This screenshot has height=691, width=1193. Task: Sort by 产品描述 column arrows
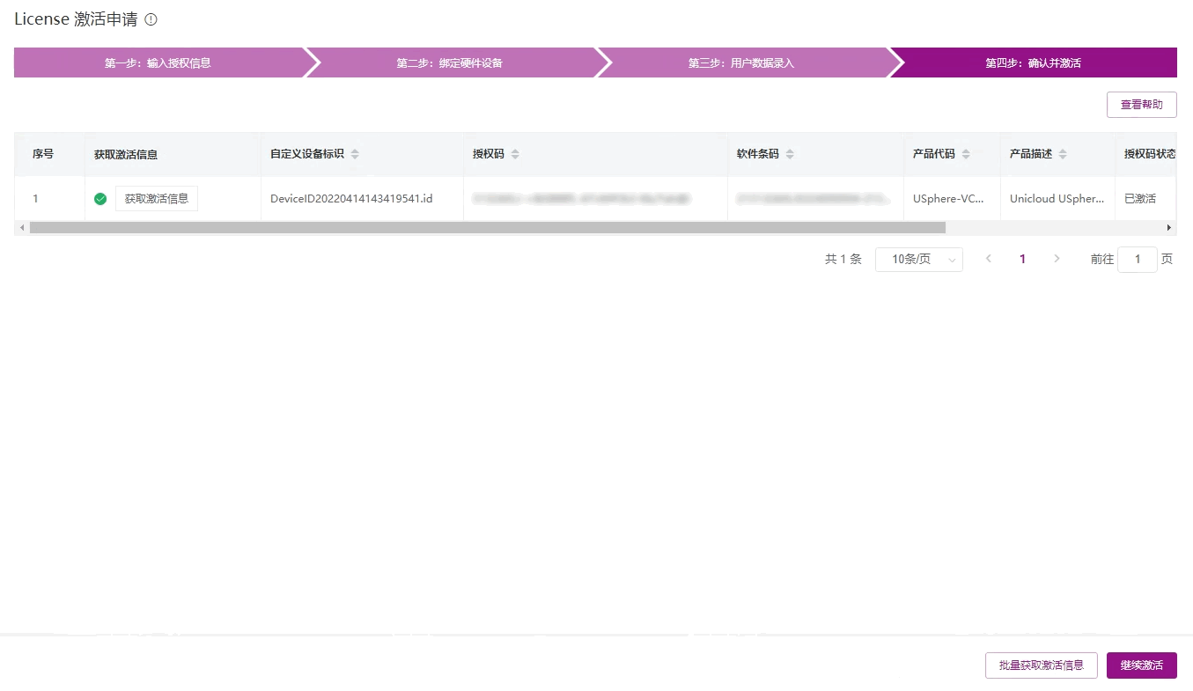pos(1063,154)
